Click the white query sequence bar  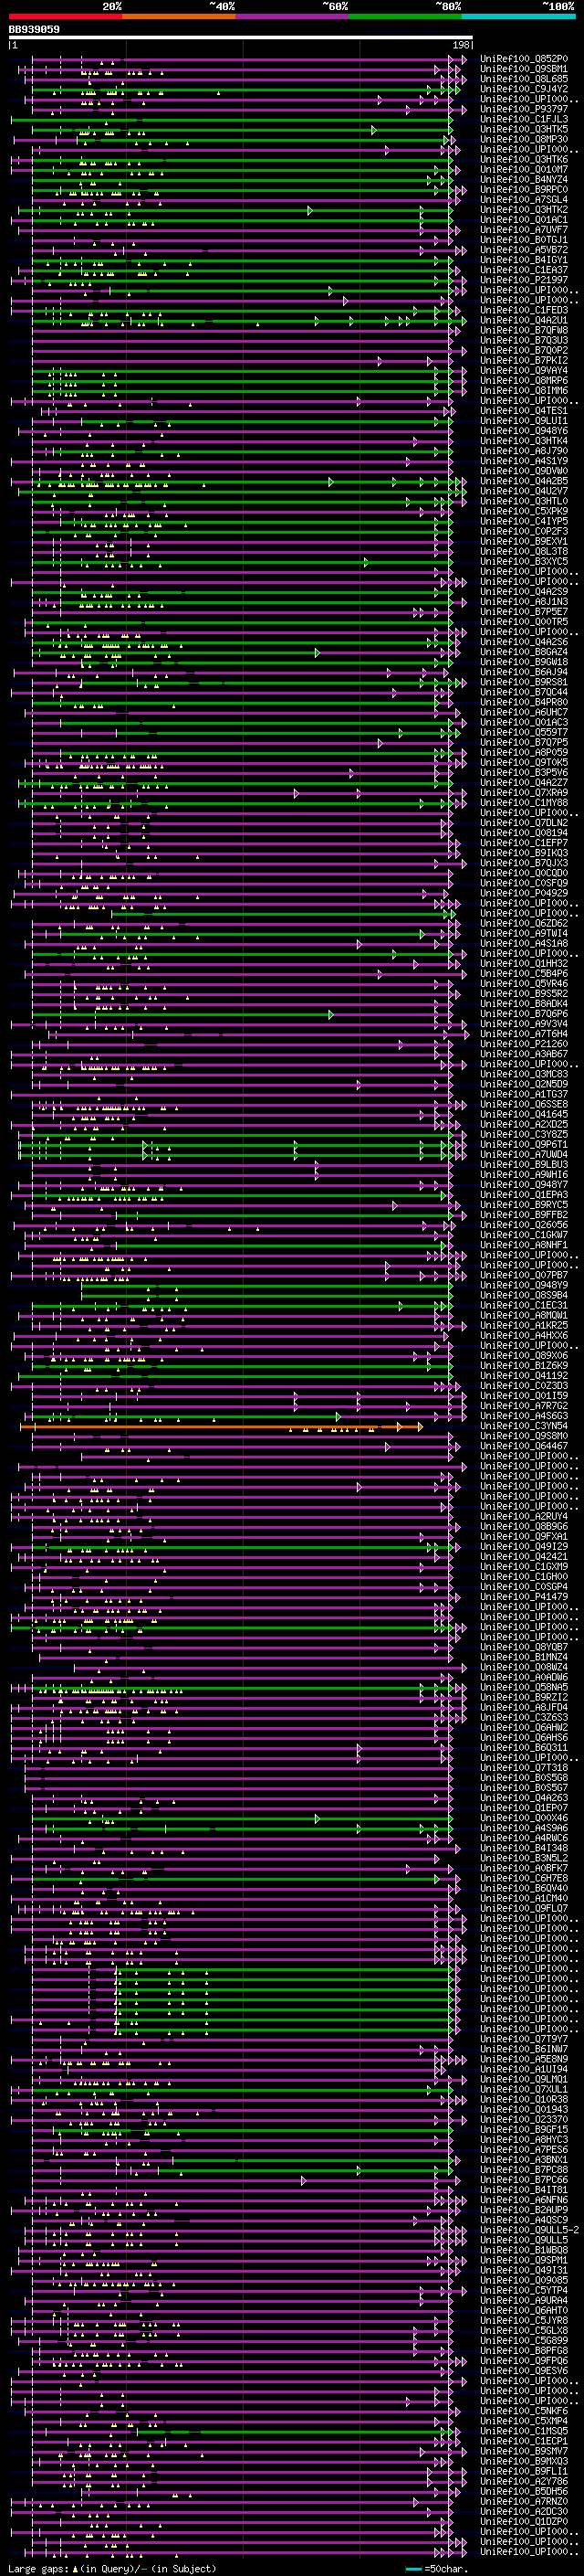point(241,38)
